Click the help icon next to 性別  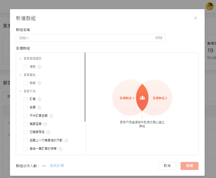click(39, 67)
